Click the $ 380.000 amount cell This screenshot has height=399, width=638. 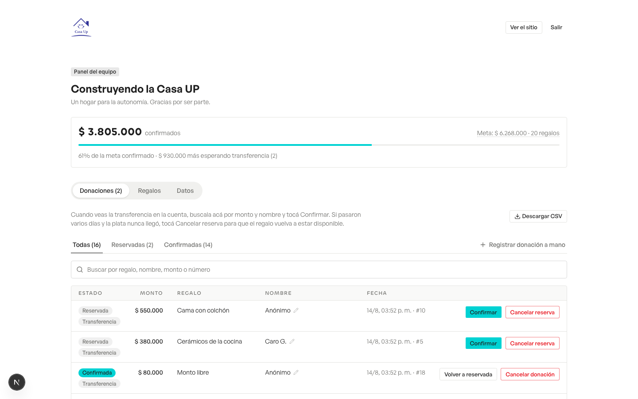tap(149, 341)
